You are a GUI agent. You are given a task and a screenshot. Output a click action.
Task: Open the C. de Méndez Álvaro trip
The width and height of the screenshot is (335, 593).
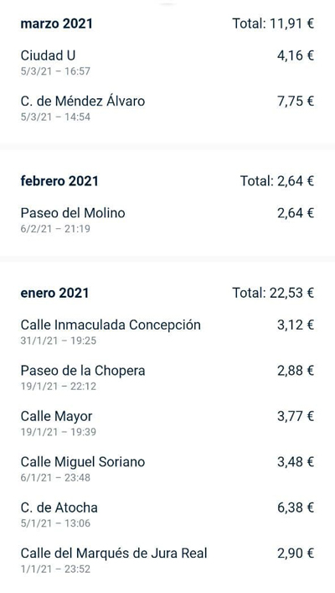pyautogui.click(x=167, y=108)
